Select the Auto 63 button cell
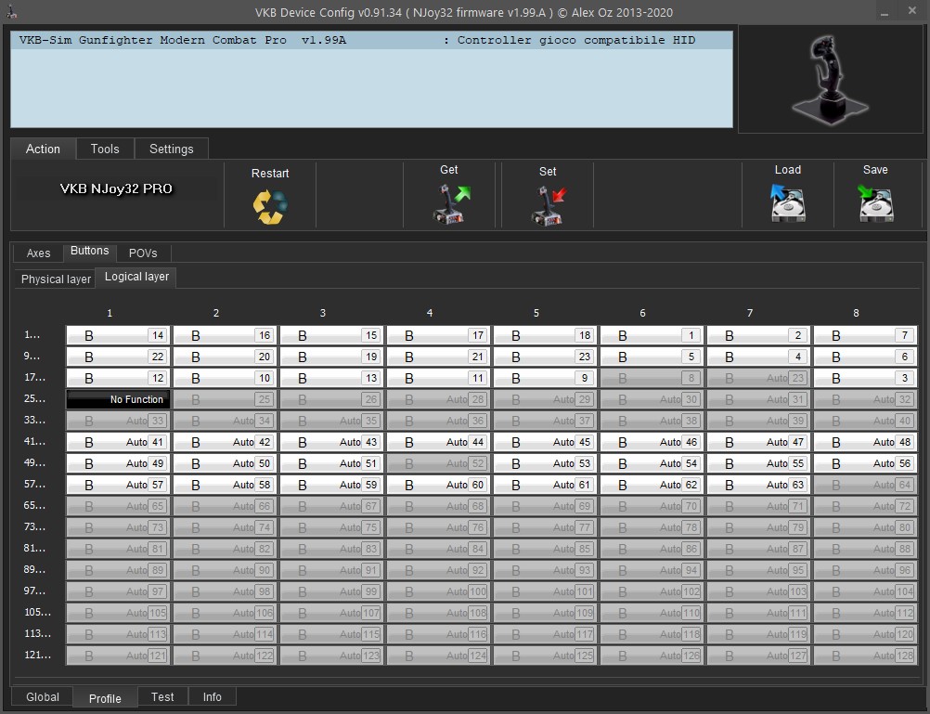This screenshot has width=930, height=714. pyautogui.click(x=758, y=485)
